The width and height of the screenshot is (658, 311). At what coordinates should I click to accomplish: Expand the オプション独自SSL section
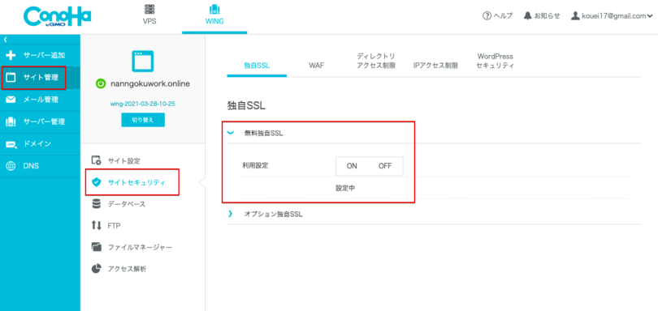(x=230, y=214)
